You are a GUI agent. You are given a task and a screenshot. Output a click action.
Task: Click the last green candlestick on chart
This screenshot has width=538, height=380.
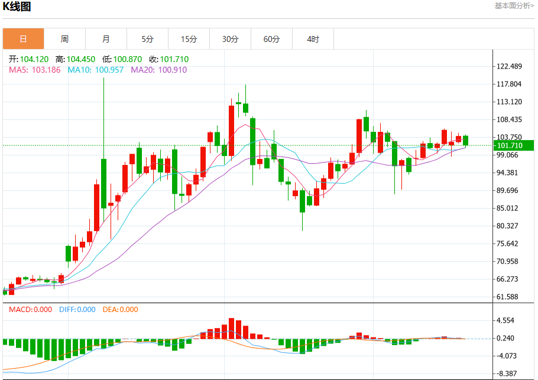click(x=466, y=141)
